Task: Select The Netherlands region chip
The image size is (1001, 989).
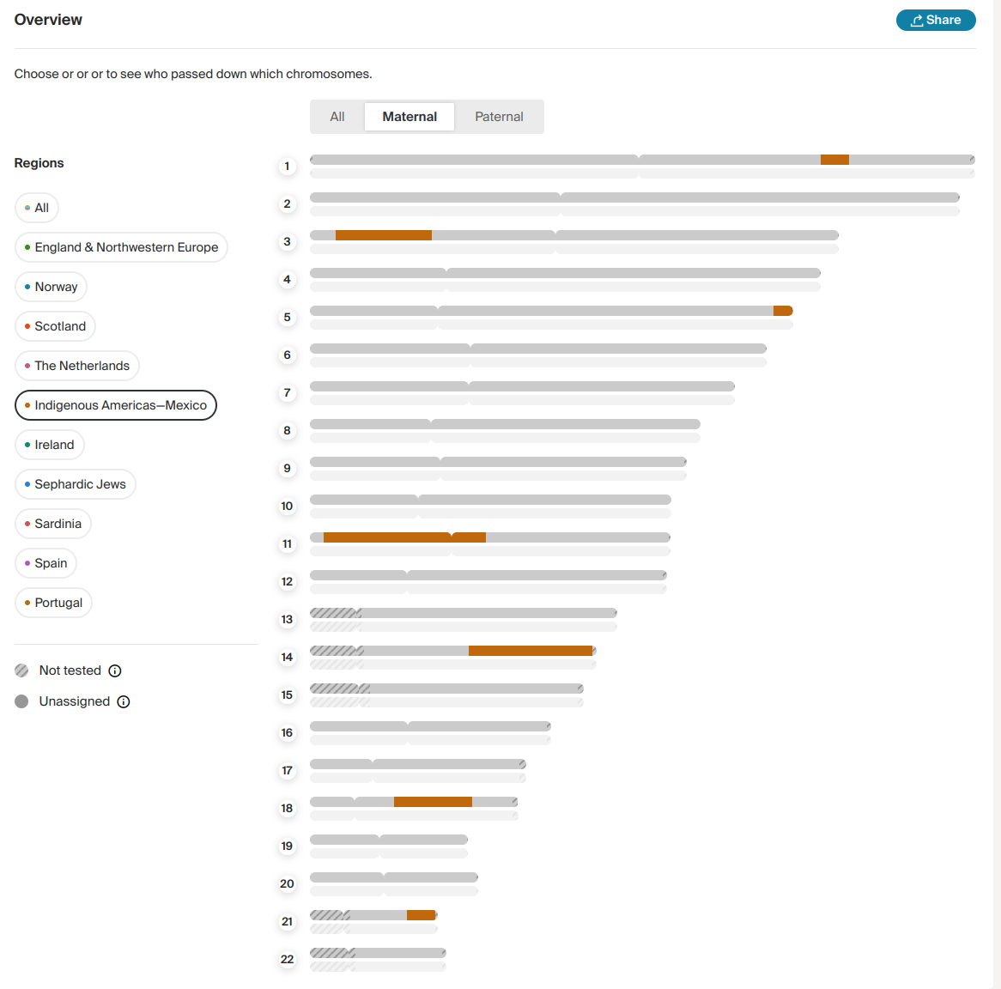Action: 76,366
